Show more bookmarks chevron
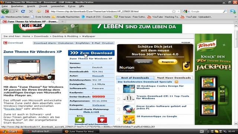This screenshot has height=134, width=238. coord(235,17)
